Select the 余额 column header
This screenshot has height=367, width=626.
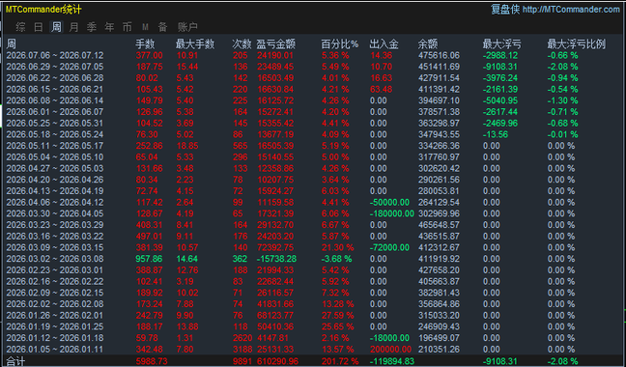click(x=428, y=43)
